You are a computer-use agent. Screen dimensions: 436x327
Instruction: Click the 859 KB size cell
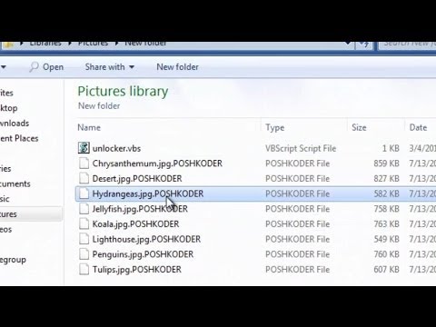386,163
